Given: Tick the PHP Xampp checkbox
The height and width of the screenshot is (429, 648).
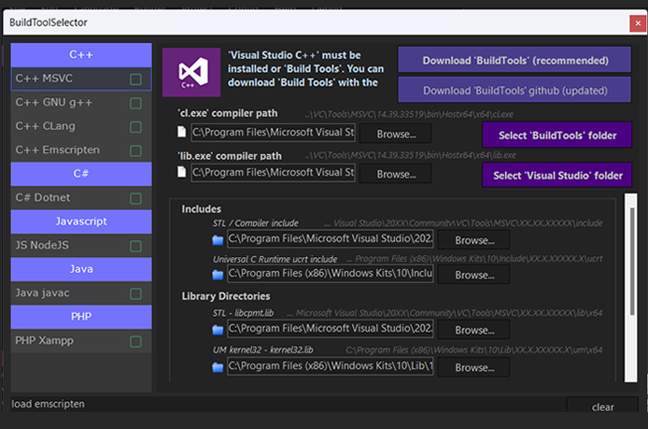Looking at the screenshot, I should pyautogui.click(x=136, y=341).
